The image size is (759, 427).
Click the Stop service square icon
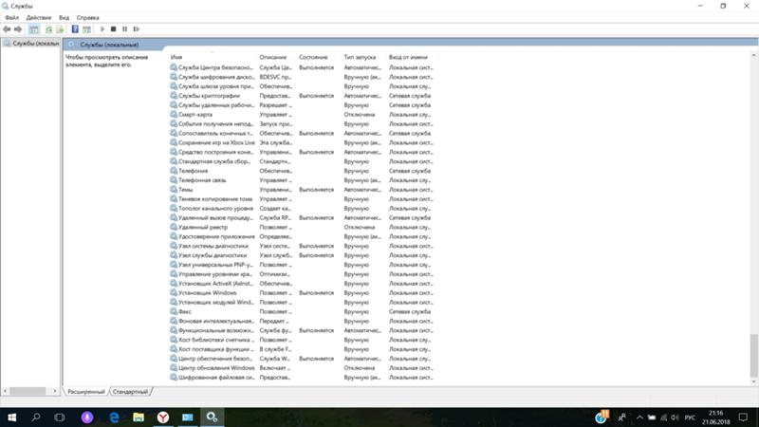113,29
